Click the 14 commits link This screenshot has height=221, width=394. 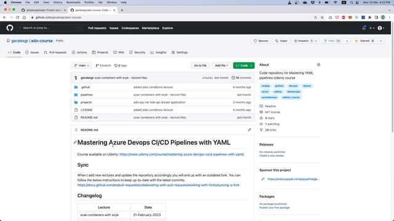[x=241, y=78]
